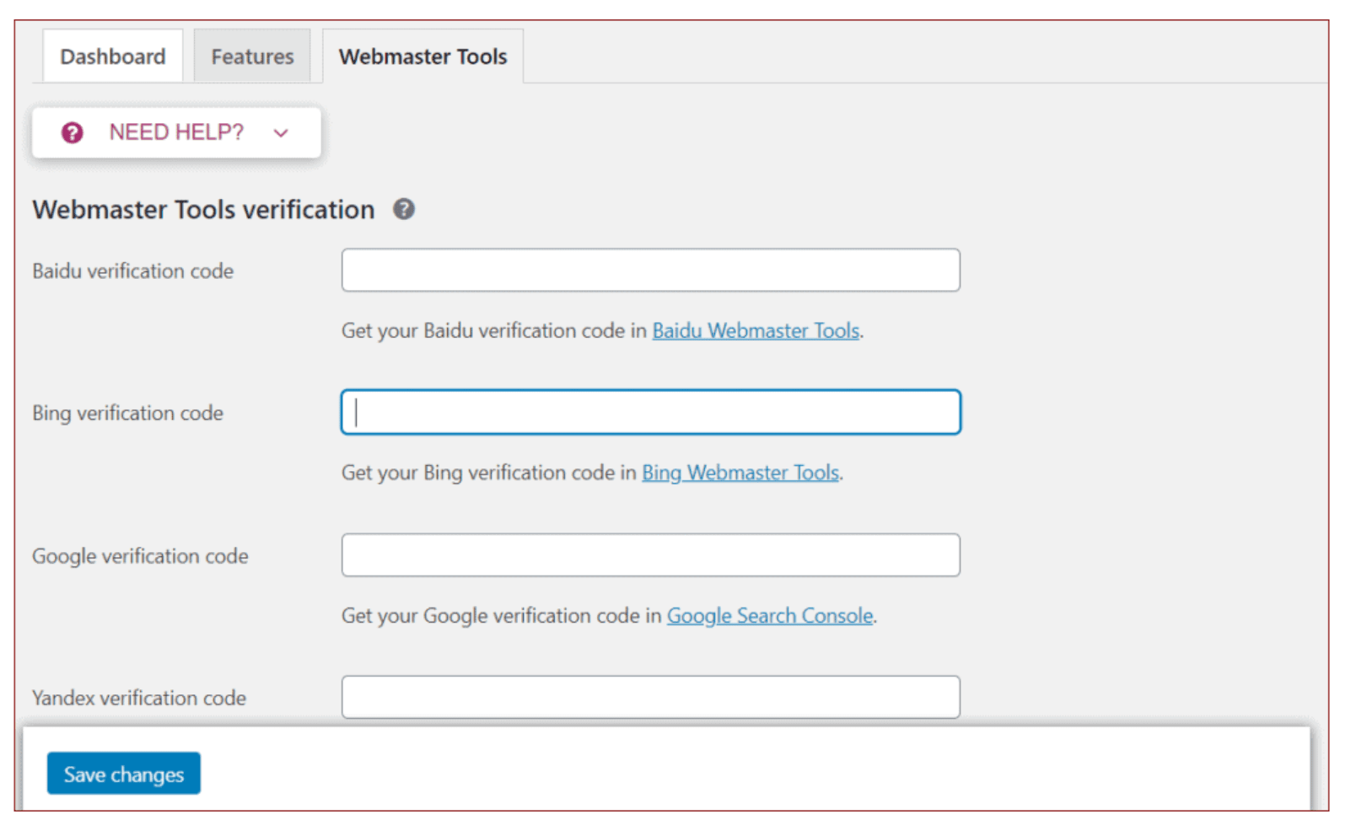Click the Yandex verification code field

[x=650, y=697]
